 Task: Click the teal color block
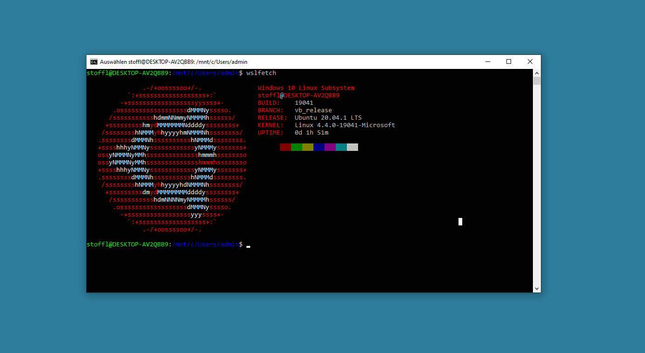341,147
